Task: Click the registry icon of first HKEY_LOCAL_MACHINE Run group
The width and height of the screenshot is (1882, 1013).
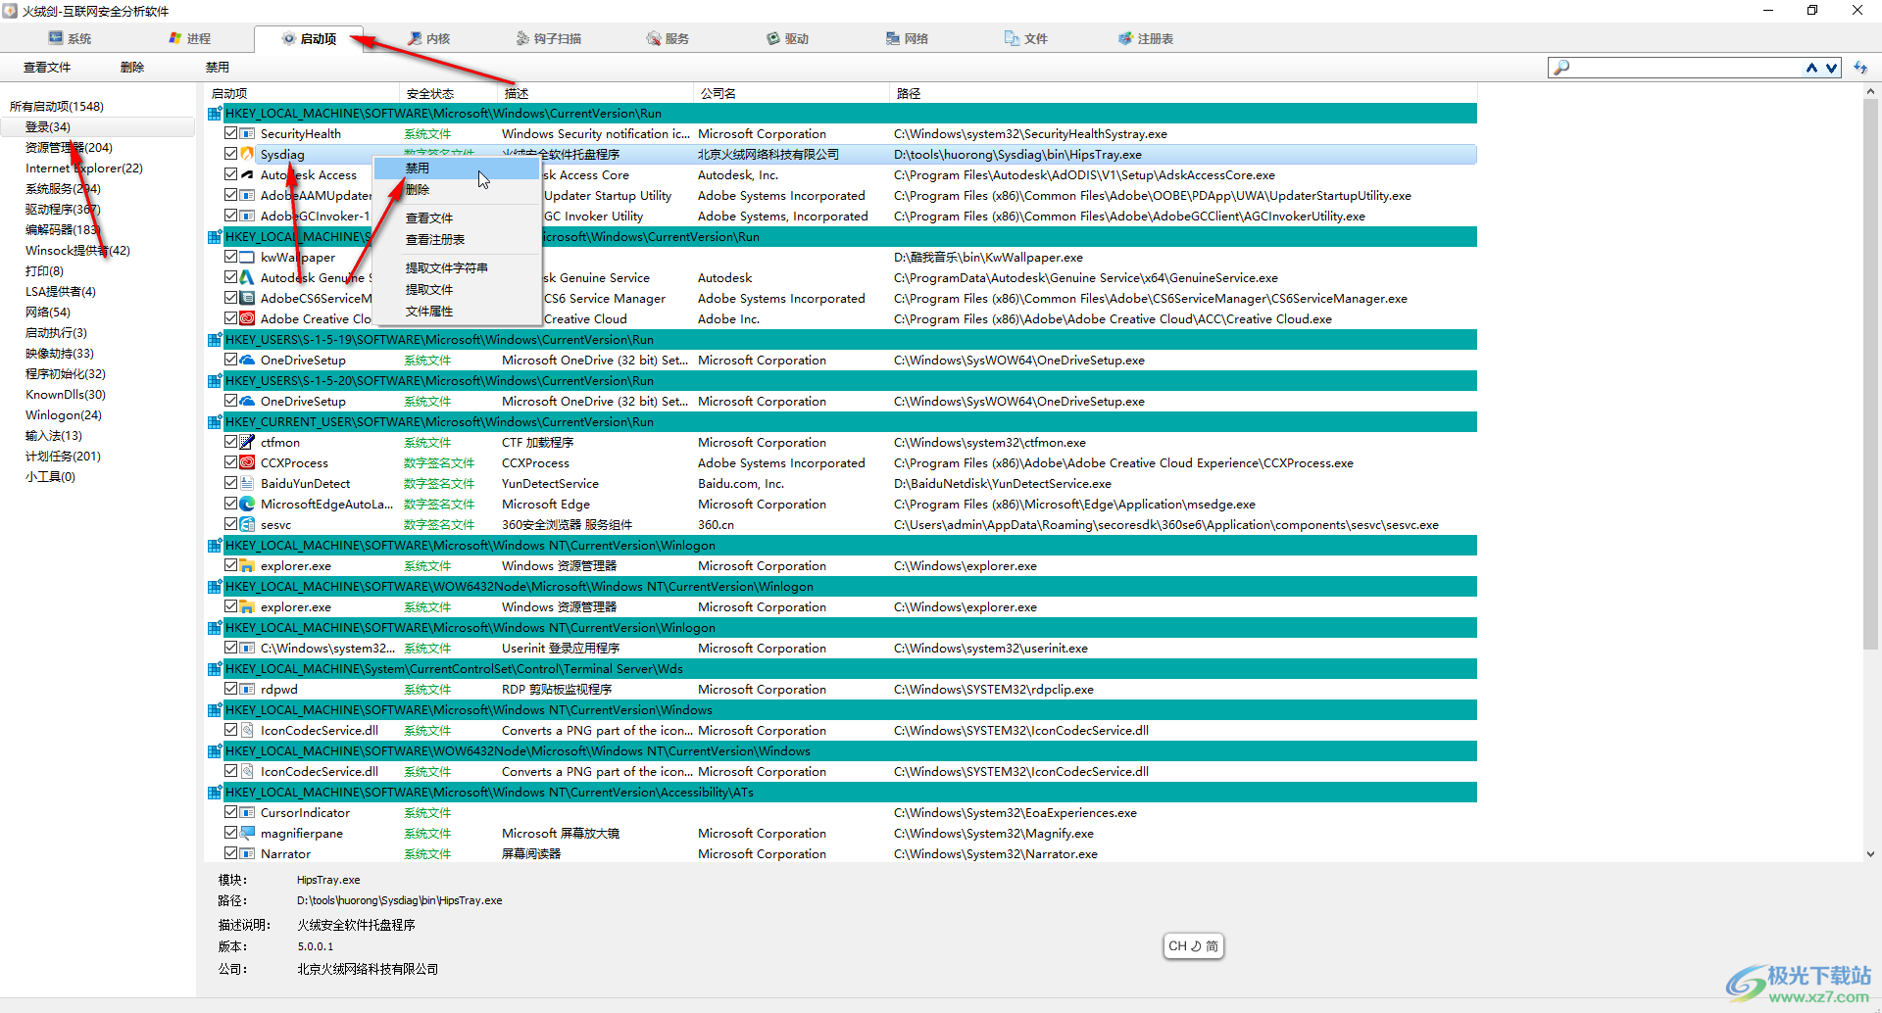Action: click(215, 114)
